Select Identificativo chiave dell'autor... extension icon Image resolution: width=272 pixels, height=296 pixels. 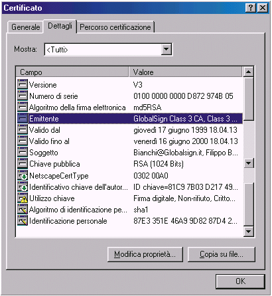click(23, 187)
